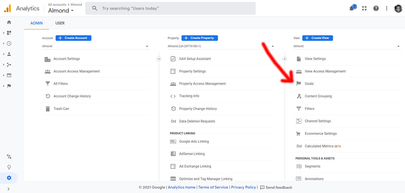Click the GA4 Setup Assistant checkbox icon
The width and height of the screenshot is (405, 193).
coord(173,59)
